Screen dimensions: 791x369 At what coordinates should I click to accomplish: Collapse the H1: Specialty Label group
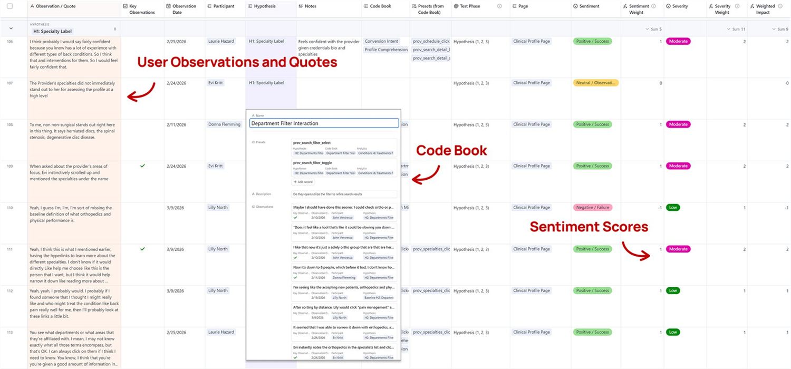pyautogui.click(x=11, y=28)
